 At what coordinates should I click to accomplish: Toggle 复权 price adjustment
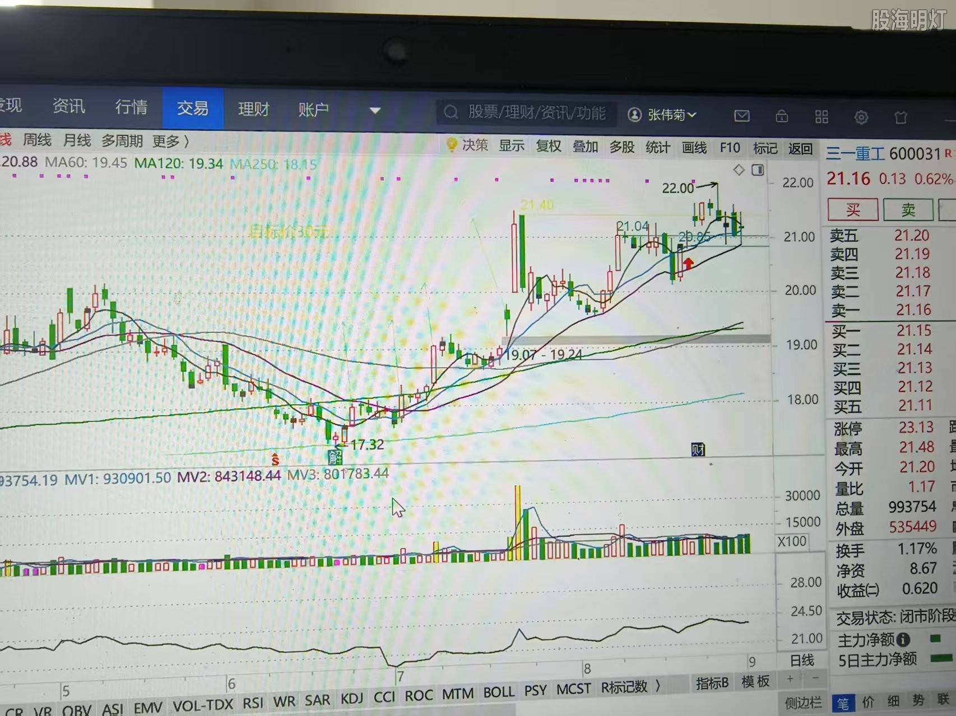point(548,146)
